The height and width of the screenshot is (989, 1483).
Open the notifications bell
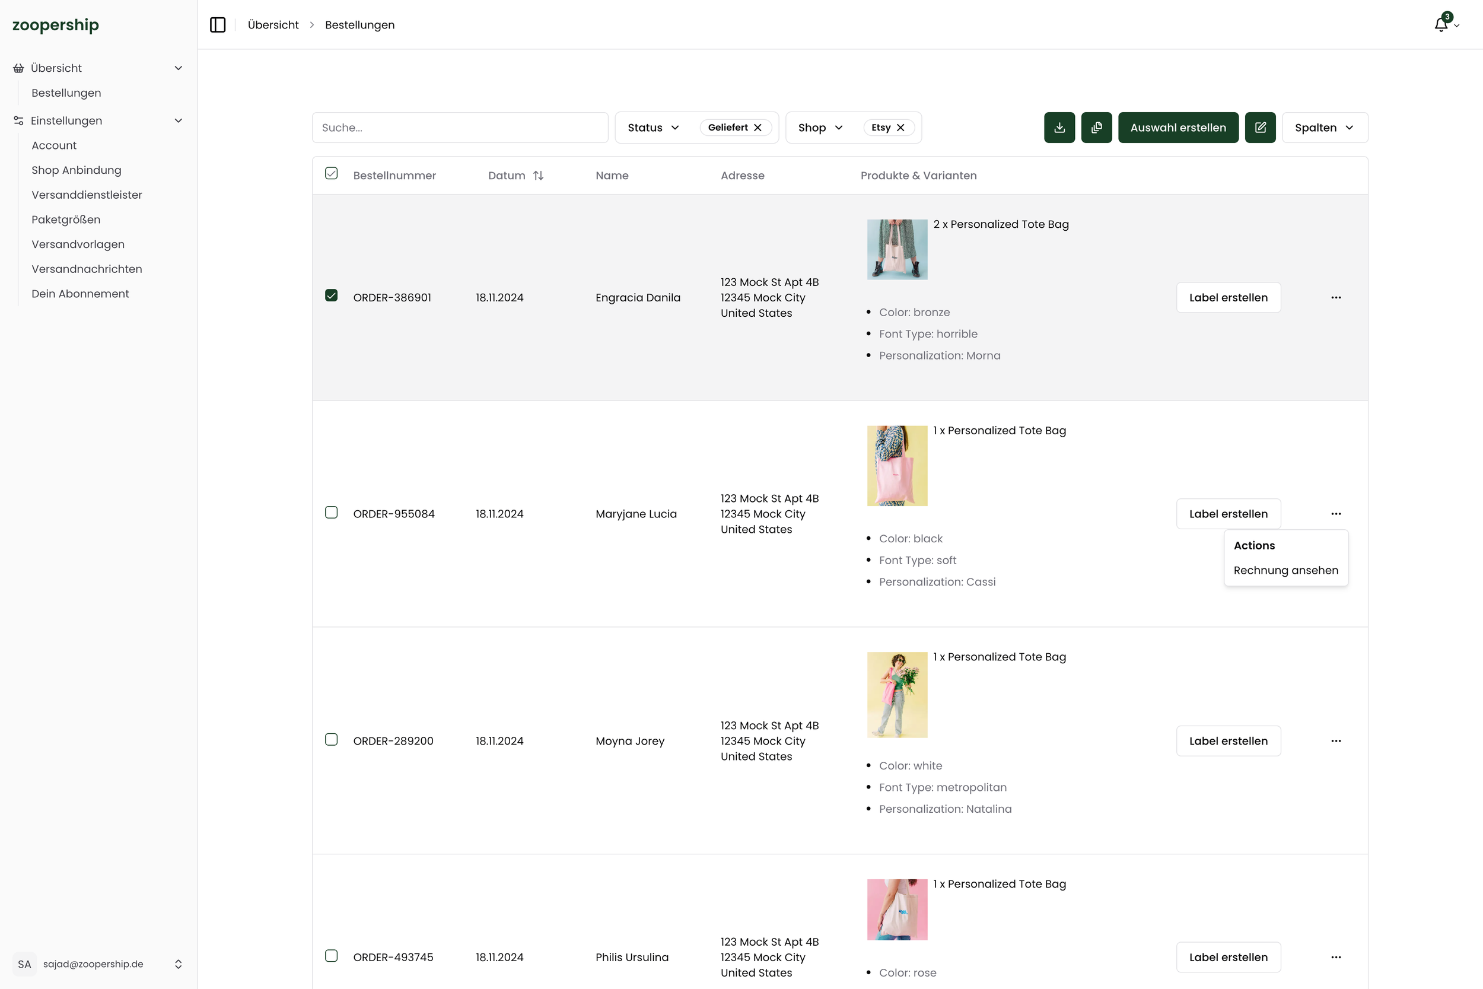pyautogui.click(x=1441, y=24)
